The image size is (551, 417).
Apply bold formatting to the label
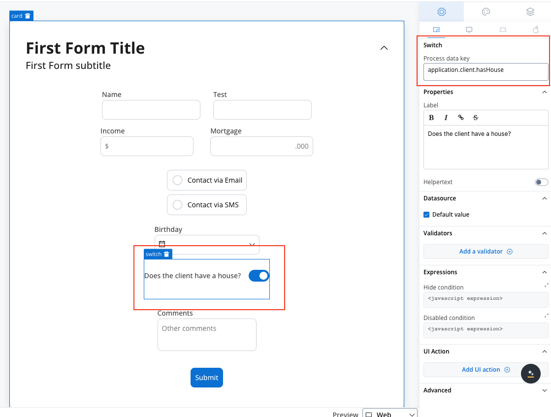(431, 118)
